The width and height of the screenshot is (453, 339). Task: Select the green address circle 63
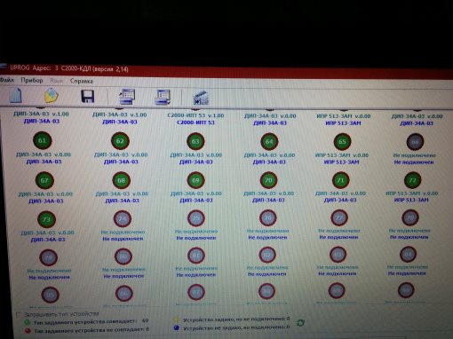coord(195,141)
